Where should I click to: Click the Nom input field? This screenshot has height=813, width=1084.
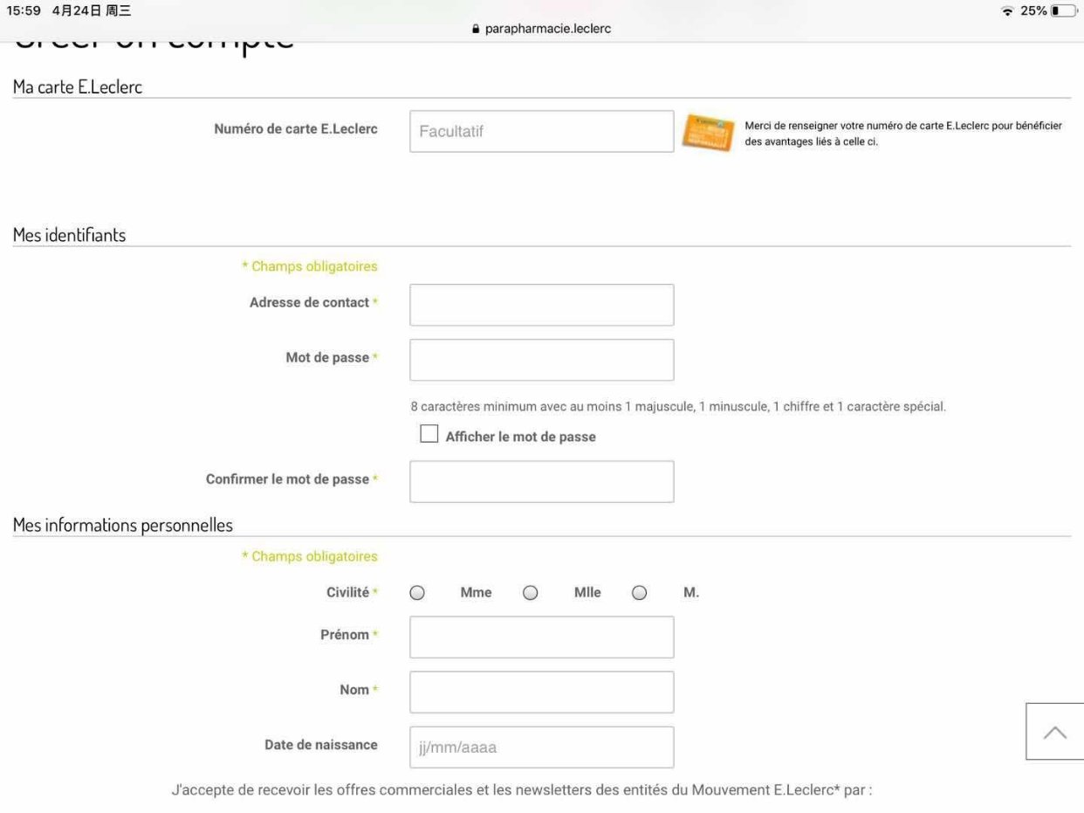[542, 692]
